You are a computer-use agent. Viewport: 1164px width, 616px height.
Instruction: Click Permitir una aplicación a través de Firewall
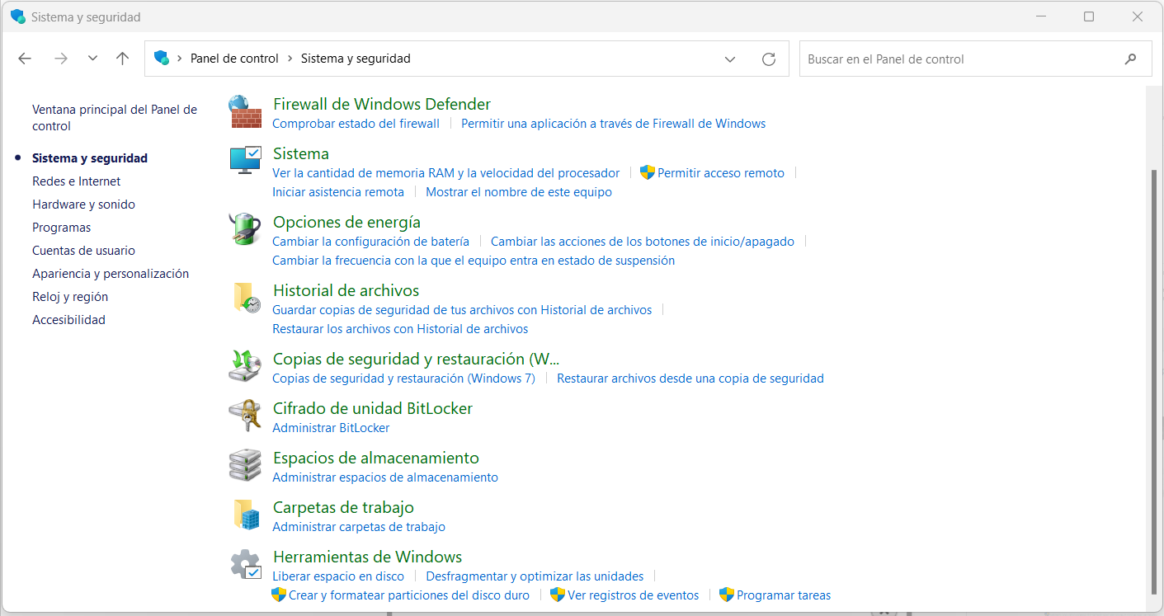[x=613, y=123]
